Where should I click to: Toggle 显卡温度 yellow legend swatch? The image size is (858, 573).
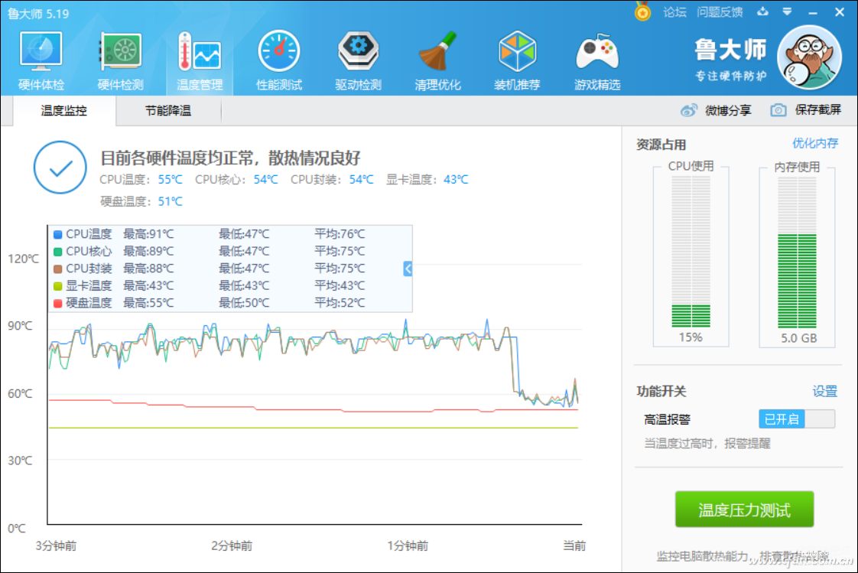(x=57, y=286)
